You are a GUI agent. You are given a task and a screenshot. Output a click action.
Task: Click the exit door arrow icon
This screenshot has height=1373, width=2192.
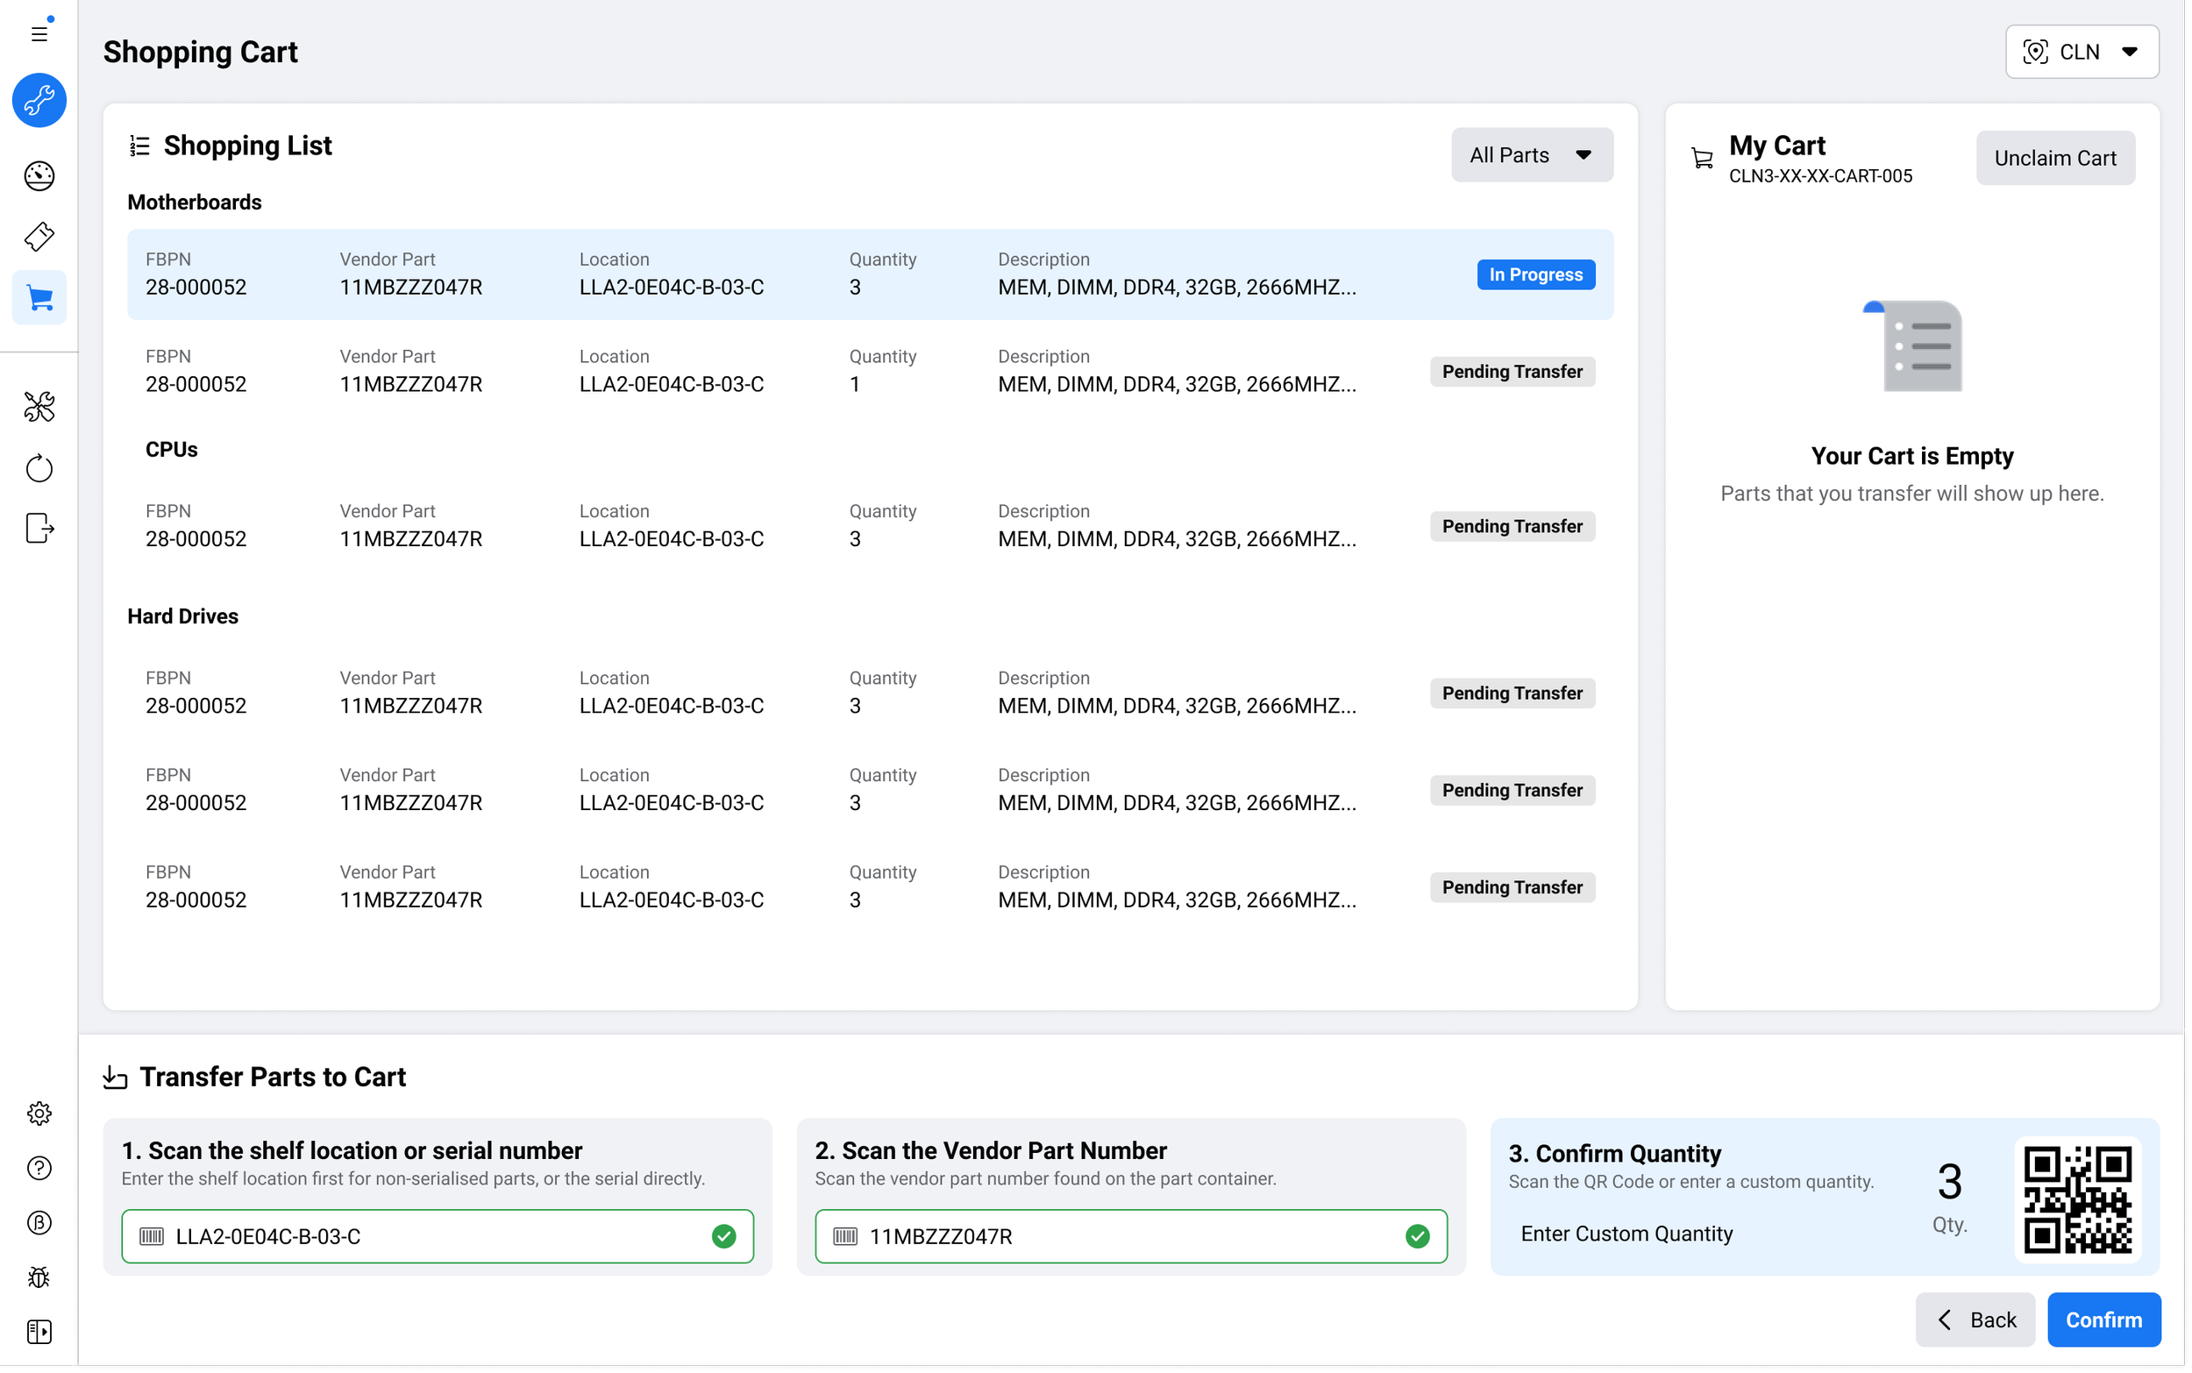tap(39, 528)
